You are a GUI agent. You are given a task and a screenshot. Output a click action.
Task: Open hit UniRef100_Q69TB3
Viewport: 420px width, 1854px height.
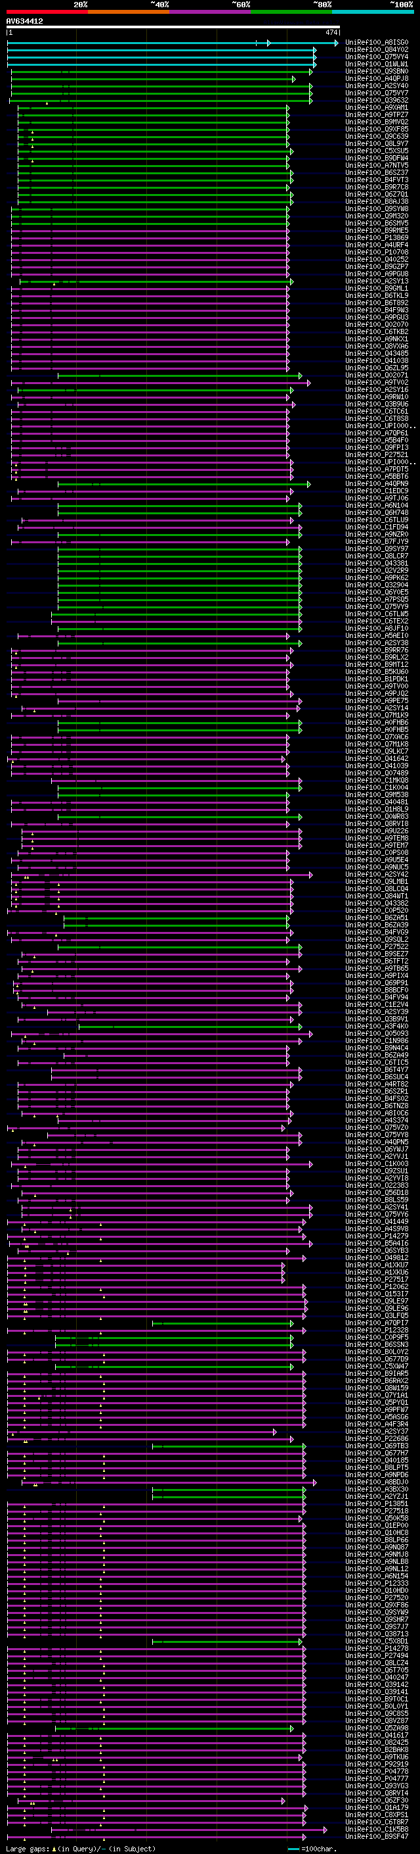pyautogui.click(x=377, y=1447)
